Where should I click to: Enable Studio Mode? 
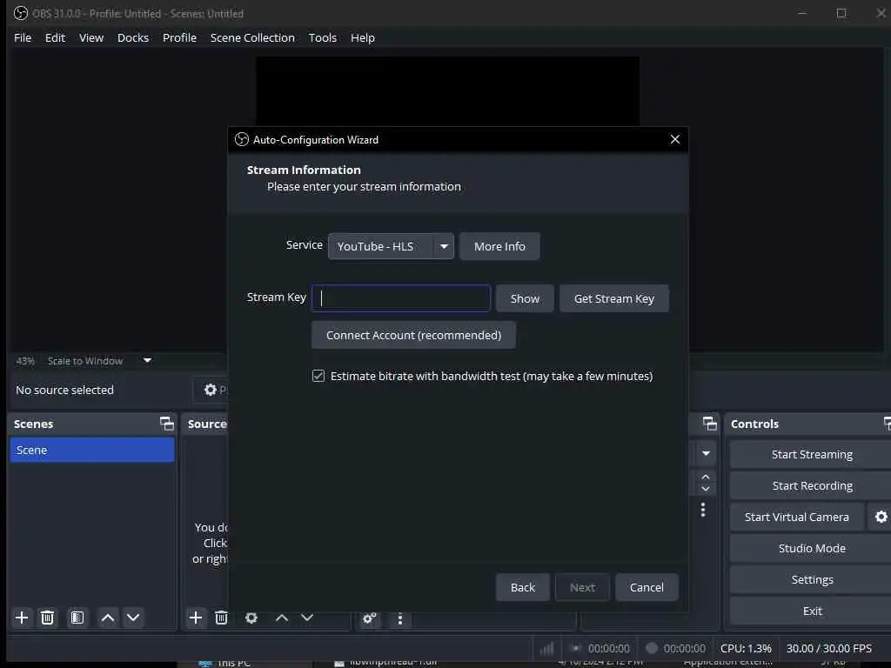click(x=812, y=548)
